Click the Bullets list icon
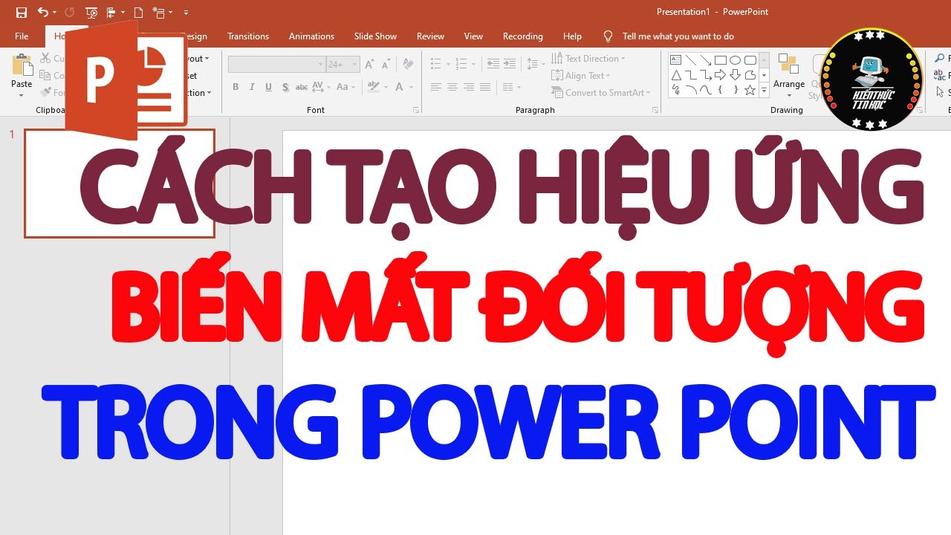 click(x=436, y=65)
